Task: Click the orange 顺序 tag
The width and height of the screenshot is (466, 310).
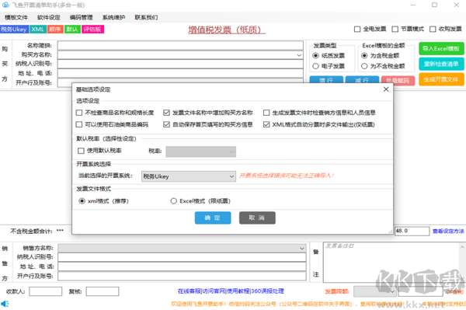Action: pos(55,29)
